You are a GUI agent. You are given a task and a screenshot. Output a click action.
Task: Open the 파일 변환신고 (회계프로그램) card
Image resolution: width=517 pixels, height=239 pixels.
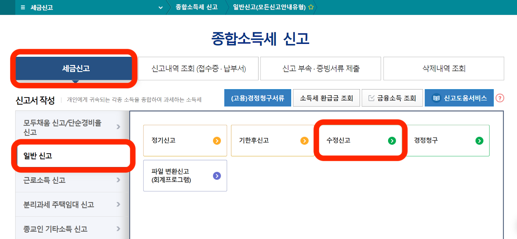pyautogui.click(x=185, y=176)
